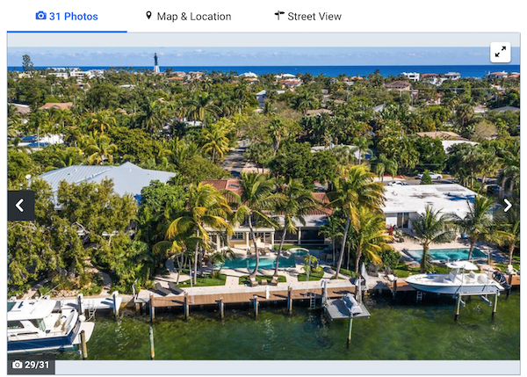Click the right-side swimming pool
The image size is (527, 377).
pos(445,254)
